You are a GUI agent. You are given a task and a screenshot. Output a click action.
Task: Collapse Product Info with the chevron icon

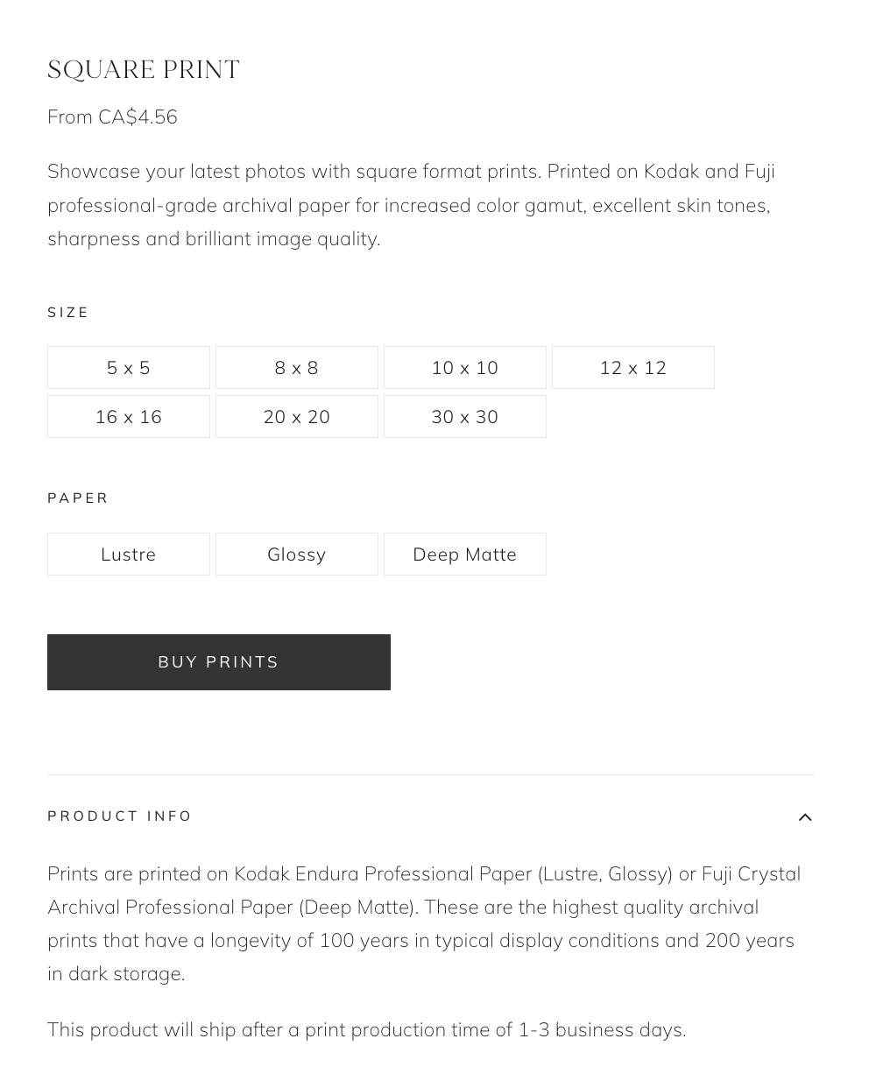[805, 817]
